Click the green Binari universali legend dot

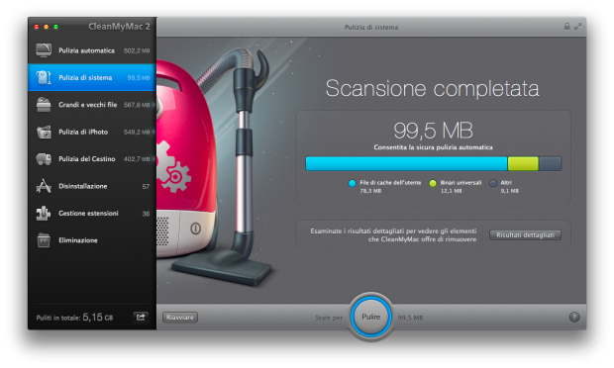coord(433,183)
